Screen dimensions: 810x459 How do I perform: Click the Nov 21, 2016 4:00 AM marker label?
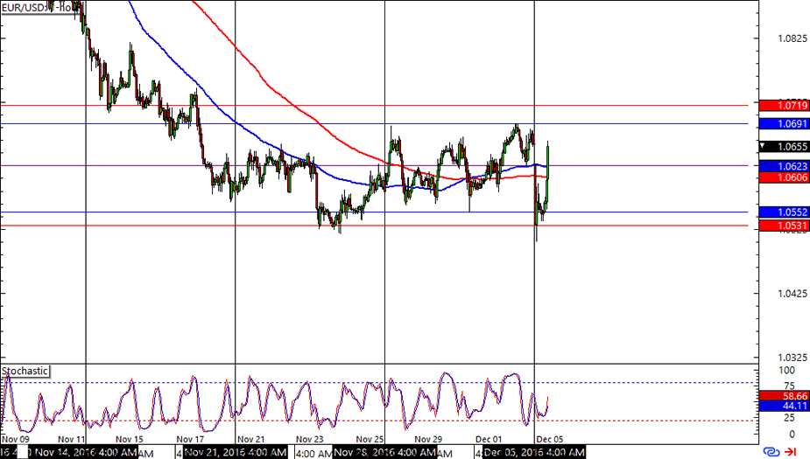point(235,453)
